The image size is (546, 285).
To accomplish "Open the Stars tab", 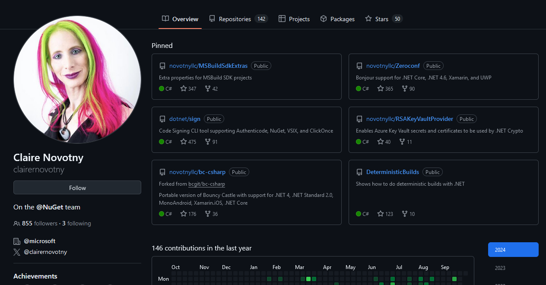I will pos(384,19).
